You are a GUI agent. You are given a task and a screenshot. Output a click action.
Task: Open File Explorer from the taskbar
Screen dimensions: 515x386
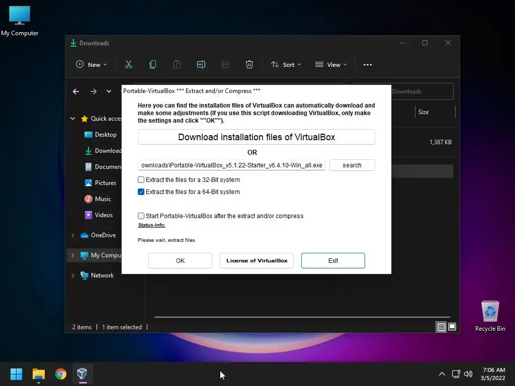[x=38, y=374]
